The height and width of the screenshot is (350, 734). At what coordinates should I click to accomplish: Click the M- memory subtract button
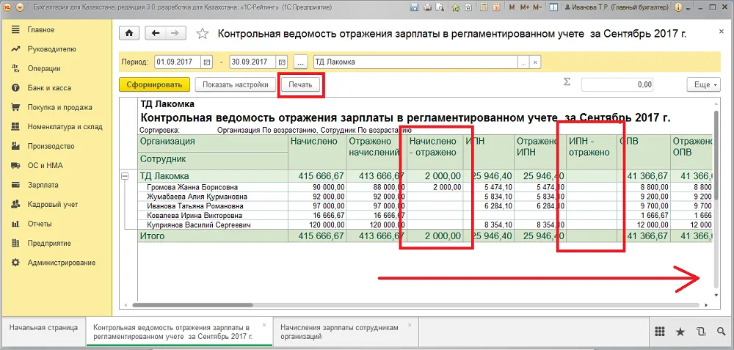pos(538,7)
